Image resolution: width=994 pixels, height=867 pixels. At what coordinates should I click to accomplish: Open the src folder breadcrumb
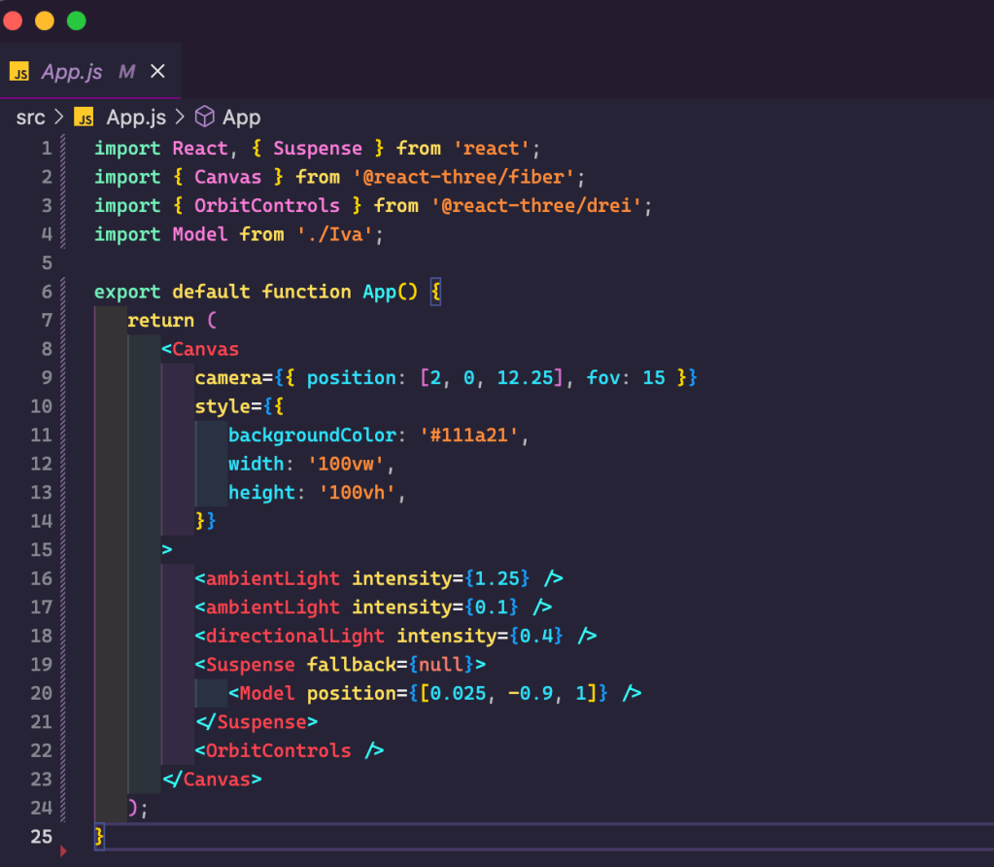(30, 118)
